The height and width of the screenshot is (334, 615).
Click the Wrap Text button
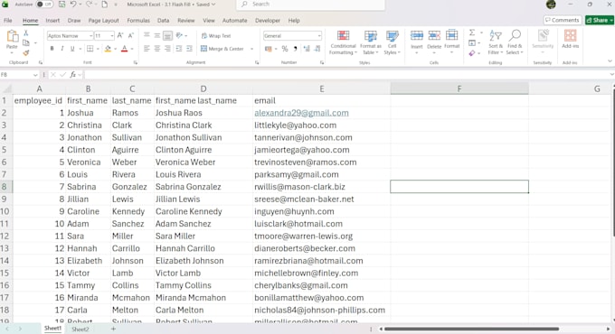(216, 35)
